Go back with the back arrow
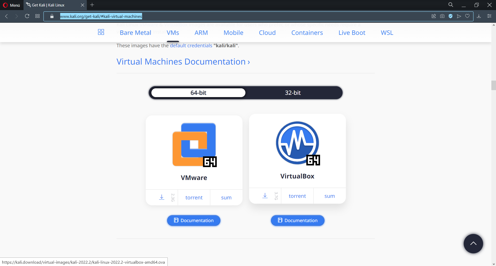Viewport: 496px width, 266px height. 6,16
